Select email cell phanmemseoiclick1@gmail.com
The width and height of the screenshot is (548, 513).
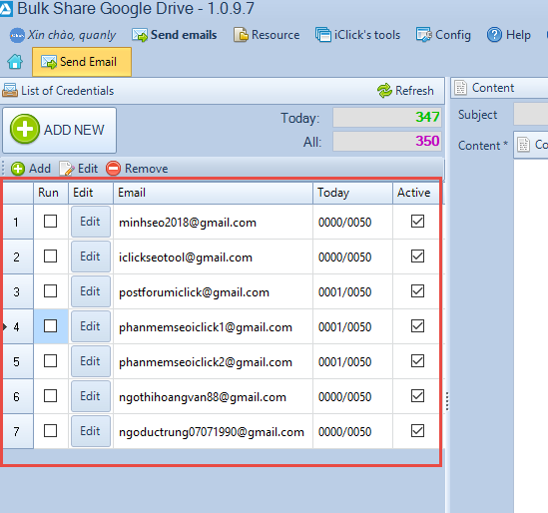coord(213,326)
